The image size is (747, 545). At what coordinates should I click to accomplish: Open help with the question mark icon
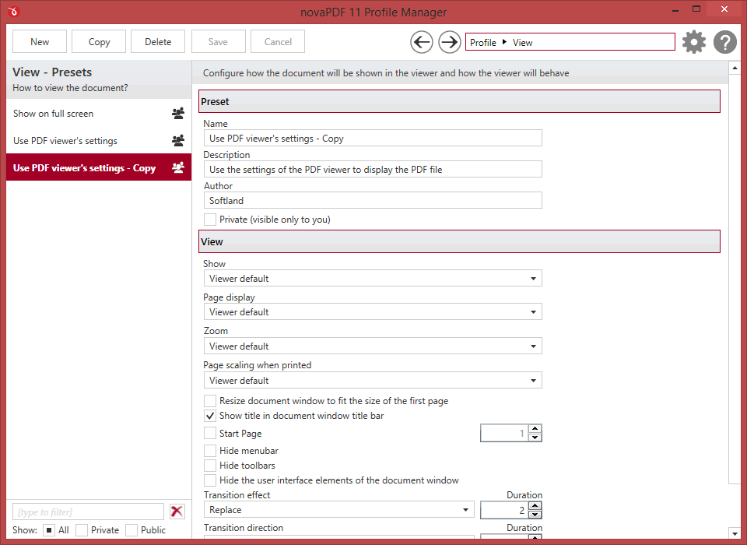point(725,42)
